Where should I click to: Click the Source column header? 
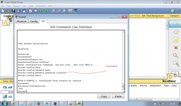(x=143, y=86)
